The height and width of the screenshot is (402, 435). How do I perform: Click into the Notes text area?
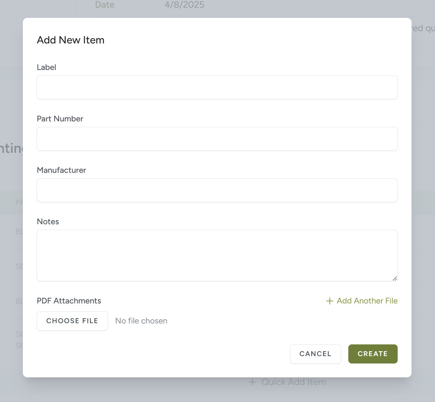(217, 255)
